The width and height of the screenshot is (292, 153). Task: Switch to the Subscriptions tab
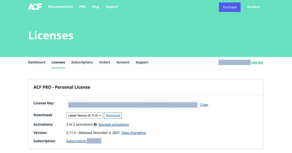tap(82, 62)
